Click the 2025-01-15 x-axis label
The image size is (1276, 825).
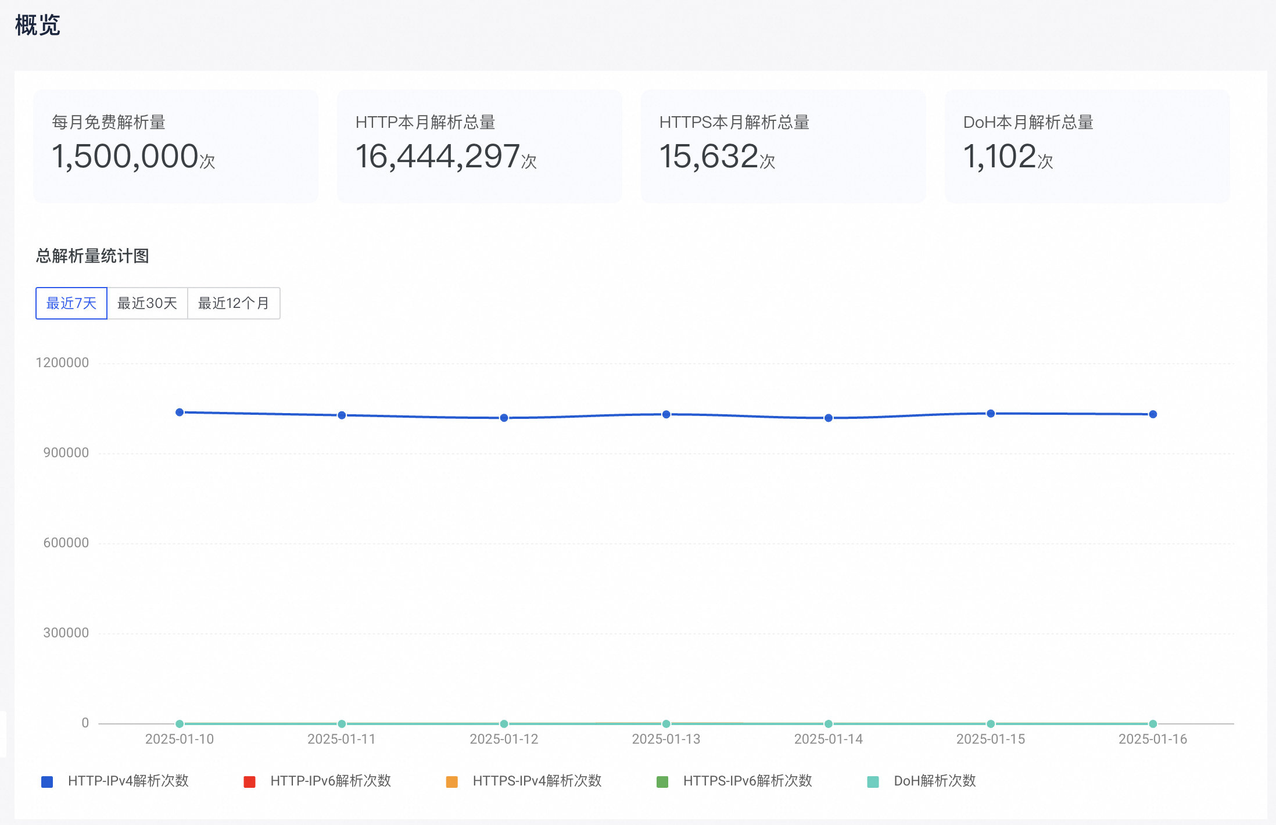(x=991, y=739)
